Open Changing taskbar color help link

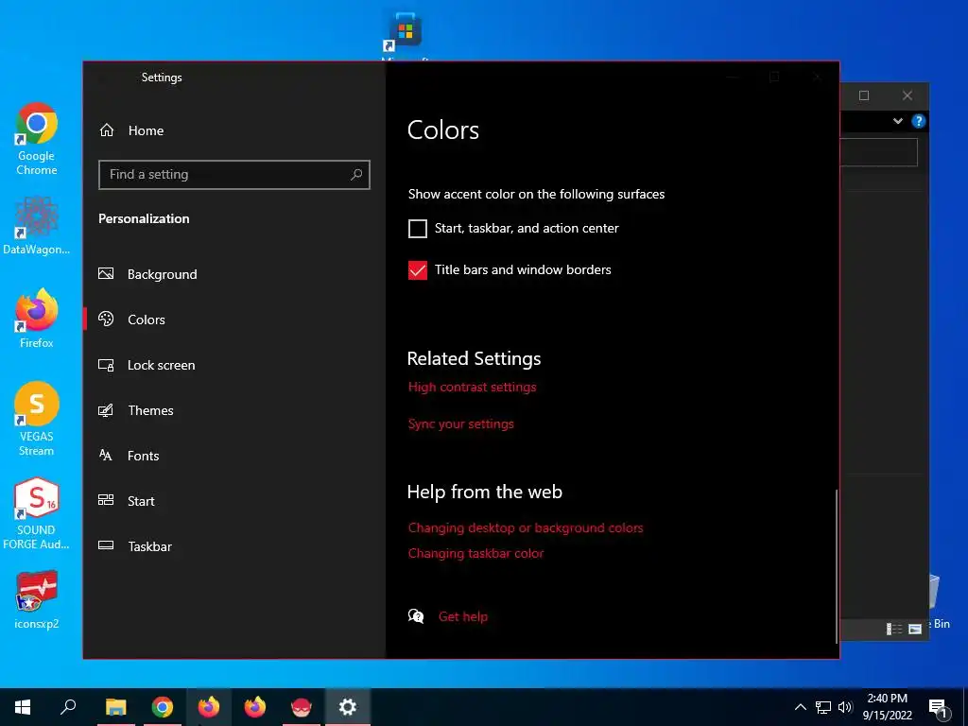pos(476,553)
